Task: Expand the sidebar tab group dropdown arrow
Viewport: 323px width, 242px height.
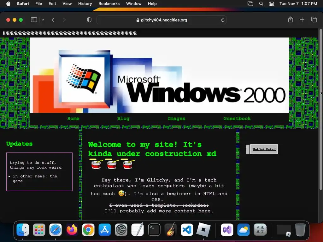Action: [x=43, y=20]
